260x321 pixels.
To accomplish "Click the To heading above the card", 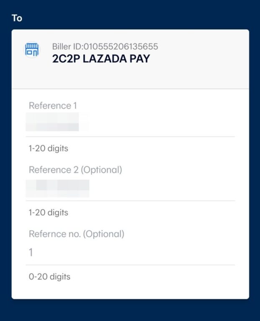I will point(17,18).
